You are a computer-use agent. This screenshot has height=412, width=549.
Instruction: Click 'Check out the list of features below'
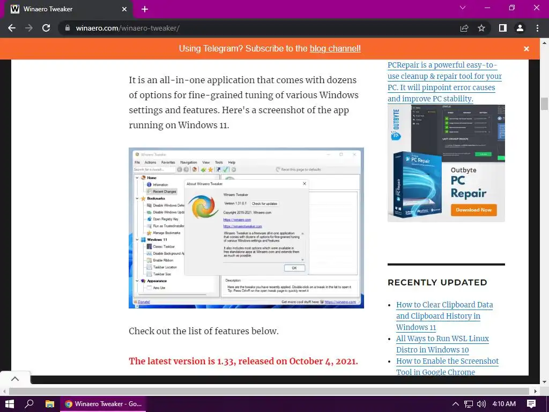pyautogui.click(x=203, y=331)
